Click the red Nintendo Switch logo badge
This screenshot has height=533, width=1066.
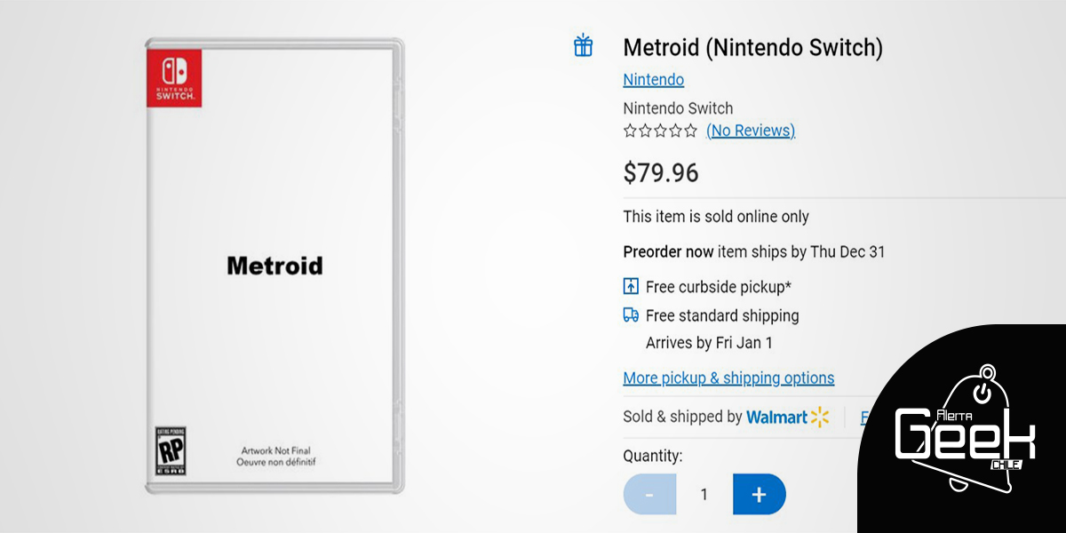pos(174,77)
